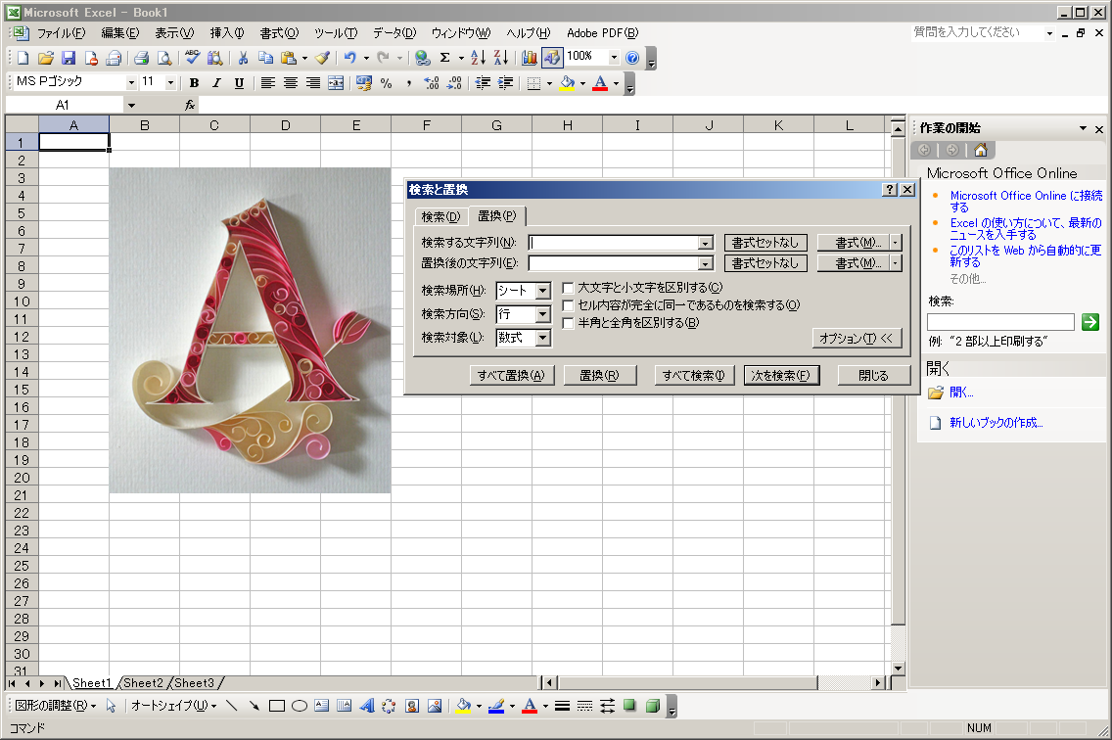Select the Oval shape tool

[x=300, y=706]
